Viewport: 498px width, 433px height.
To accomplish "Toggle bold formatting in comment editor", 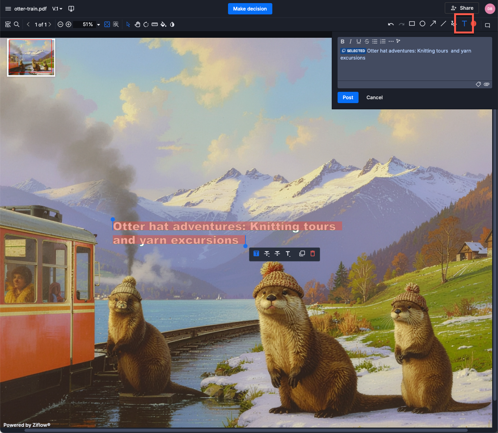I will pos(342,42).
